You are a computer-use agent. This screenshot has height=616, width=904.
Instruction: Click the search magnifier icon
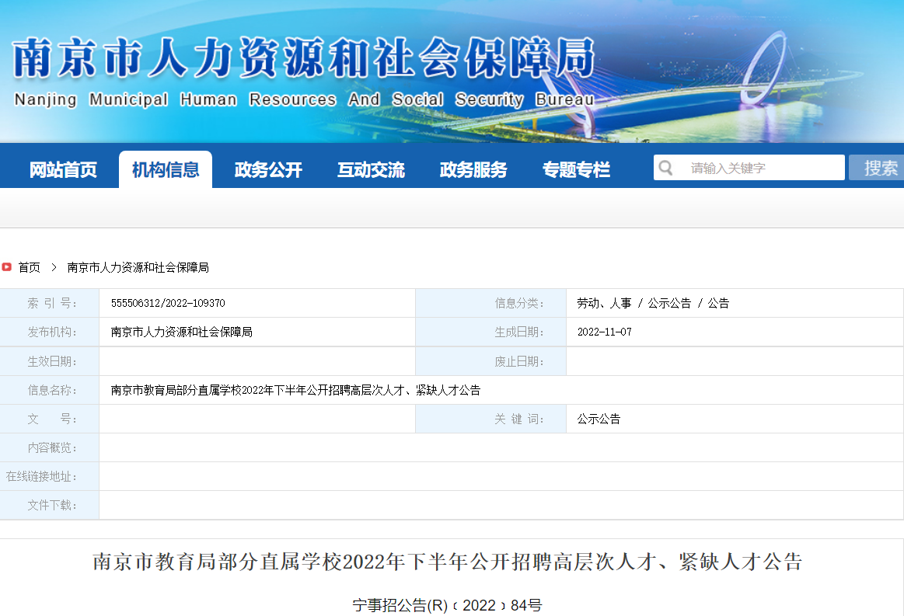(x=665, y=168)
